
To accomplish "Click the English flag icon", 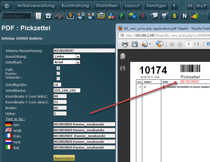I will [9, 130].
